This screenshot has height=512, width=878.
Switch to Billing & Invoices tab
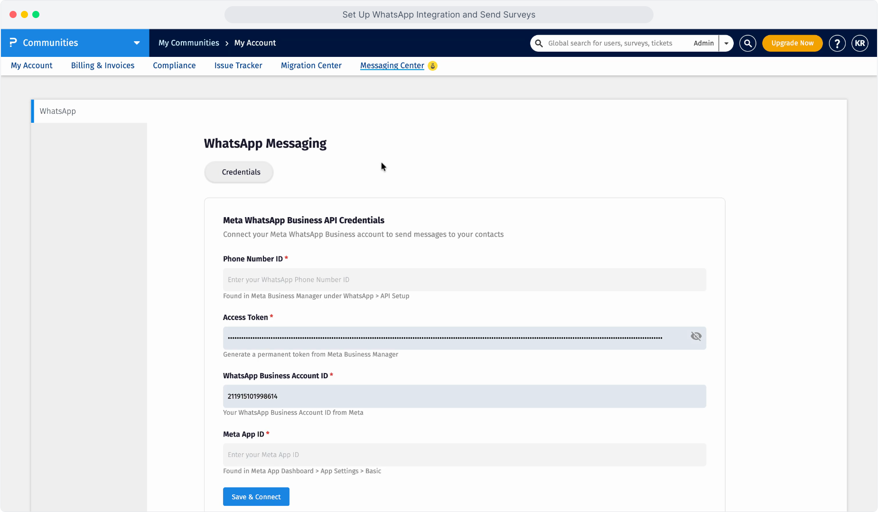pyautogui.click(x=103, y=65)
